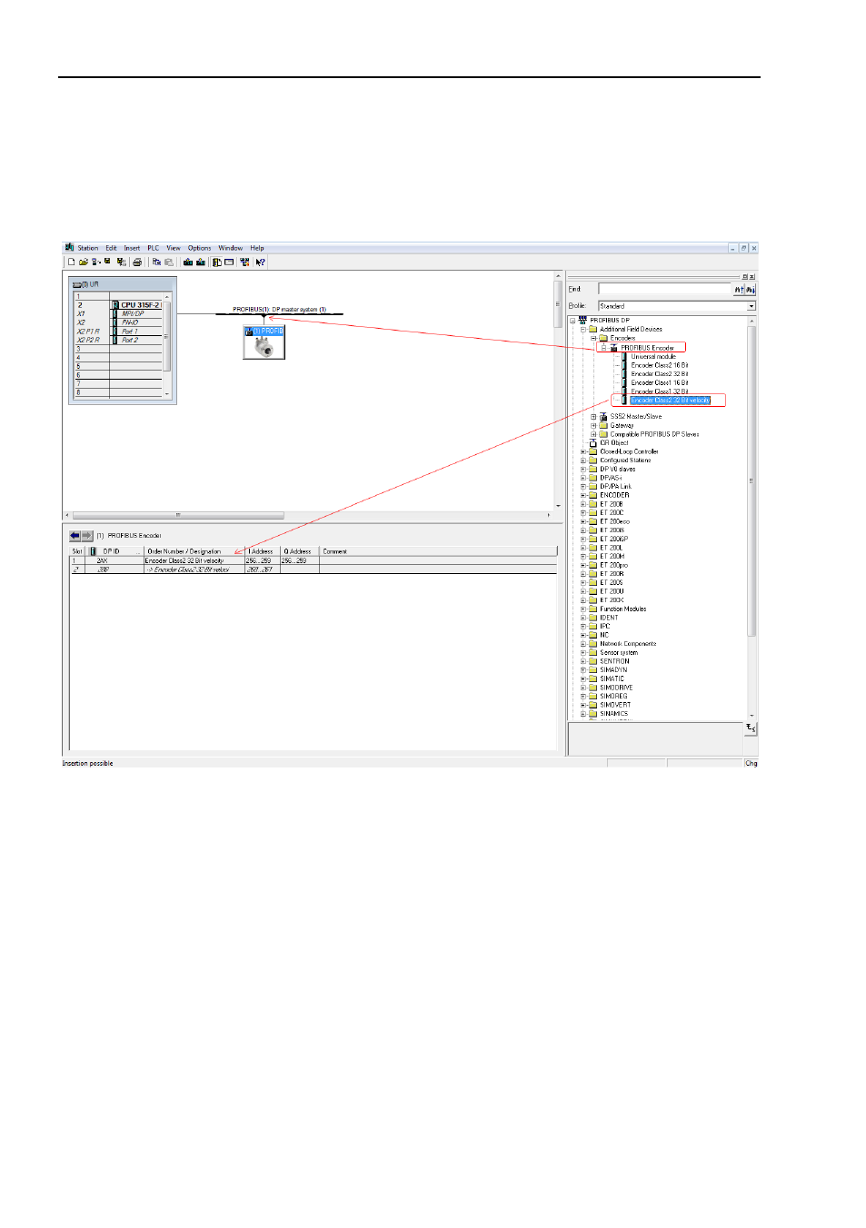Click the Copy toolbar icon
Viewport: 866px width, 1228px height.
coord(156,262)
